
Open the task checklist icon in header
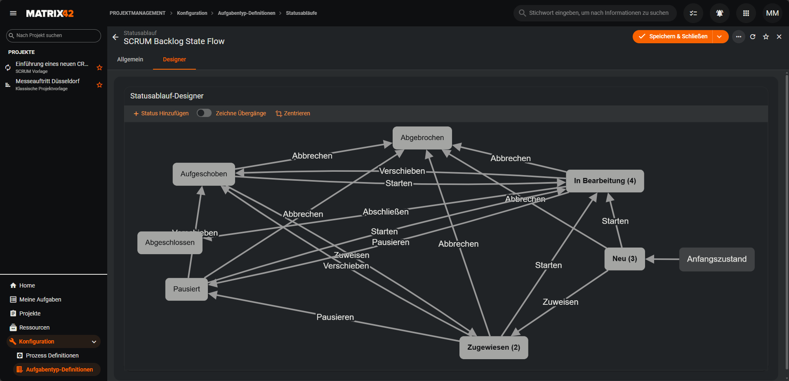click(693, 13)
